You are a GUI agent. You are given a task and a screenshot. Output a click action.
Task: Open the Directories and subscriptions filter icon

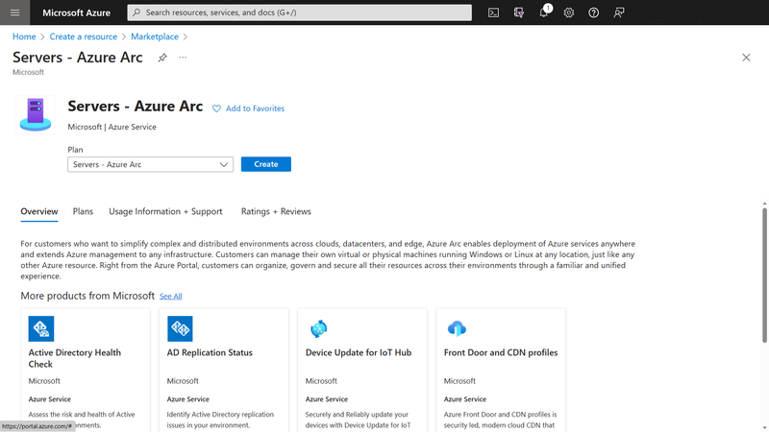point(519,12)
